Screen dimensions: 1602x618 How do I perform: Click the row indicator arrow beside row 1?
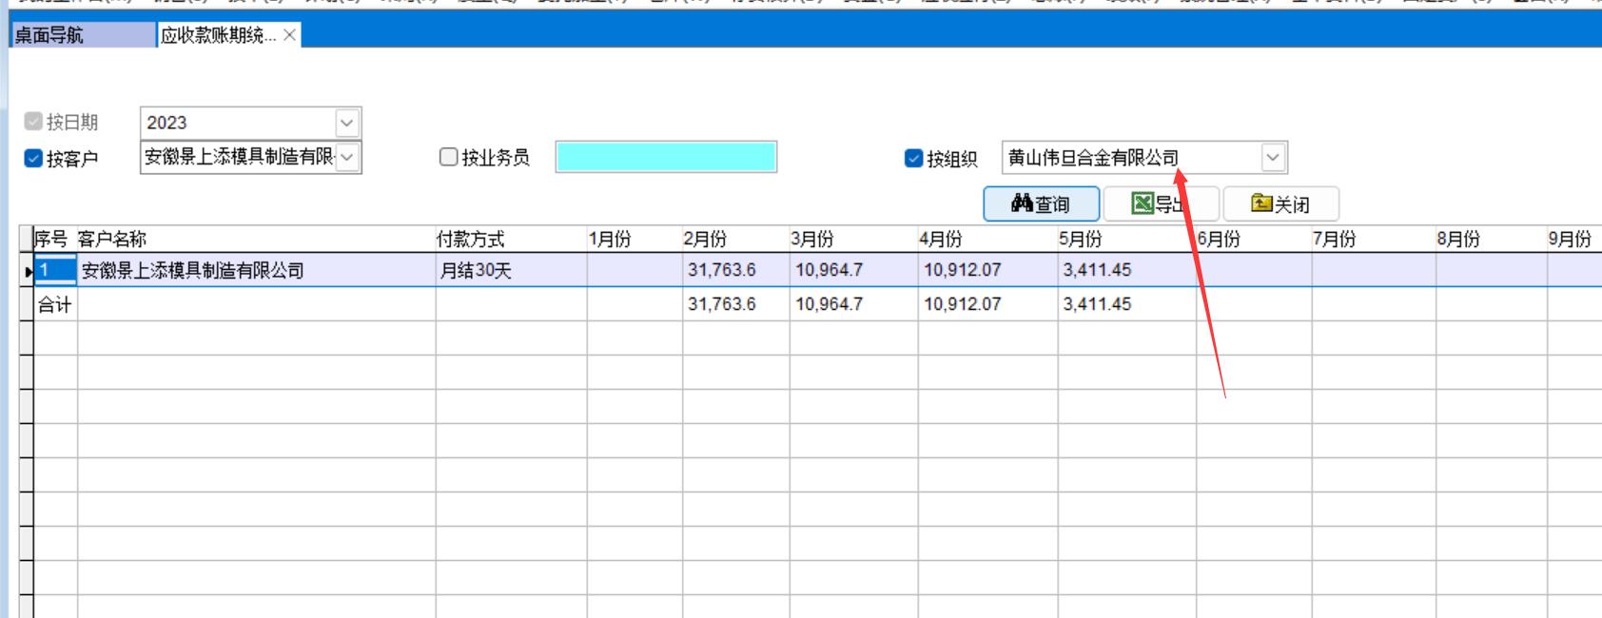tap(28, 271)
